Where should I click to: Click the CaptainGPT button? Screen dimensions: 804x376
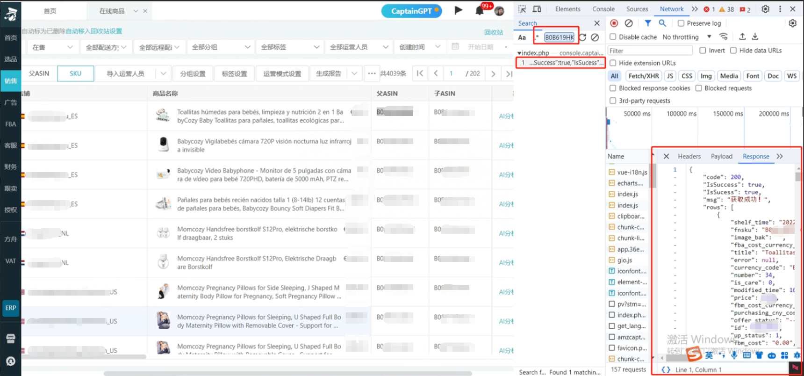click(411, 11)
